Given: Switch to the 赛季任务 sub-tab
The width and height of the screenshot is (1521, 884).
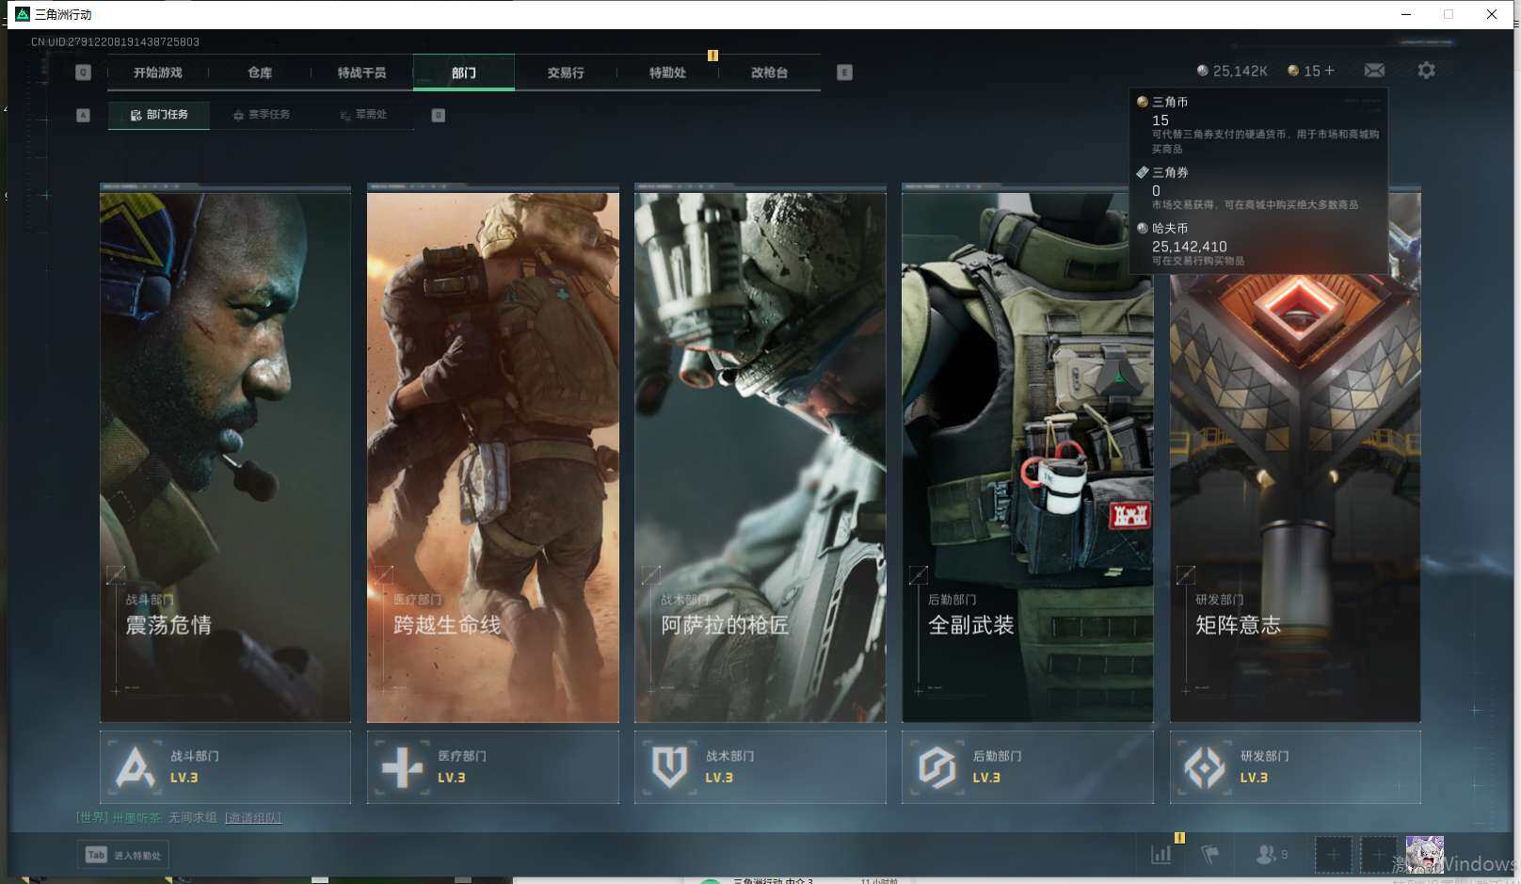Looking at the screenshot, I should point(262,115).
